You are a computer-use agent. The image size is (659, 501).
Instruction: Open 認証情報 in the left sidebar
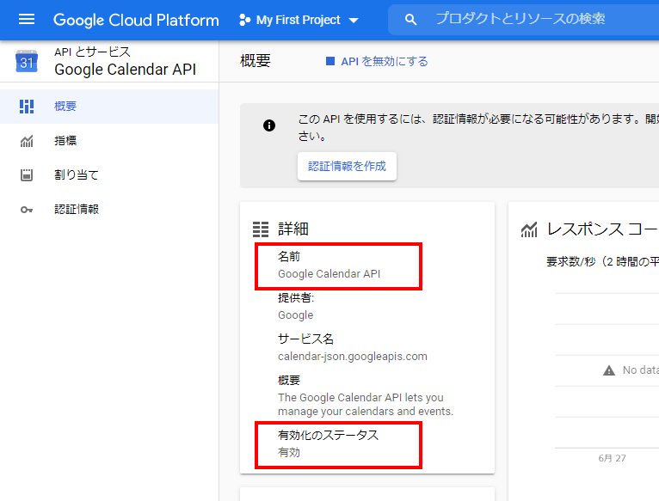77,210
